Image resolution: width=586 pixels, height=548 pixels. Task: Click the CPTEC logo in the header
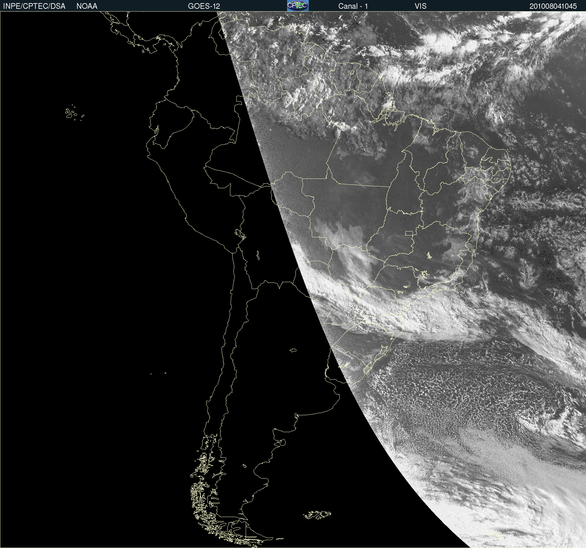click(298, 6)
